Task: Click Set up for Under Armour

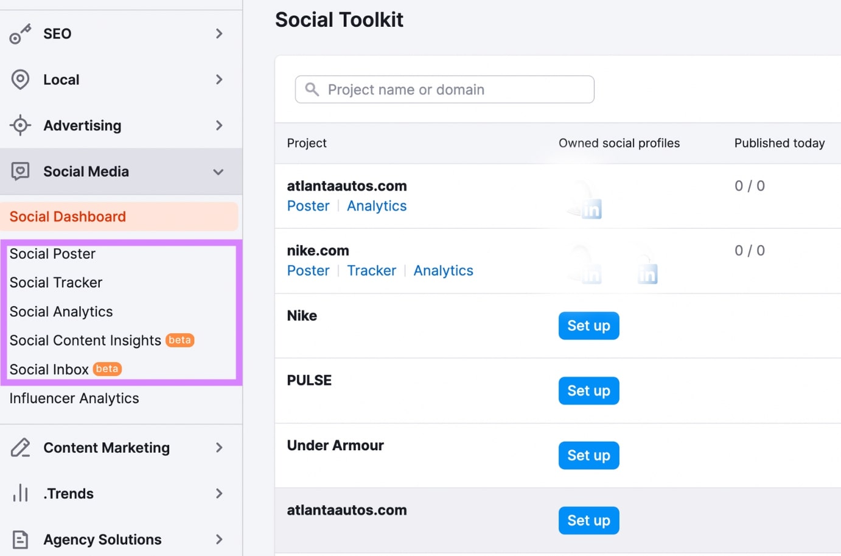Action: pos(588,455)
